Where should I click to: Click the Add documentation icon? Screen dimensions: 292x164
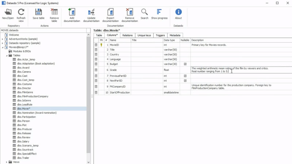(x=72, y=12)
